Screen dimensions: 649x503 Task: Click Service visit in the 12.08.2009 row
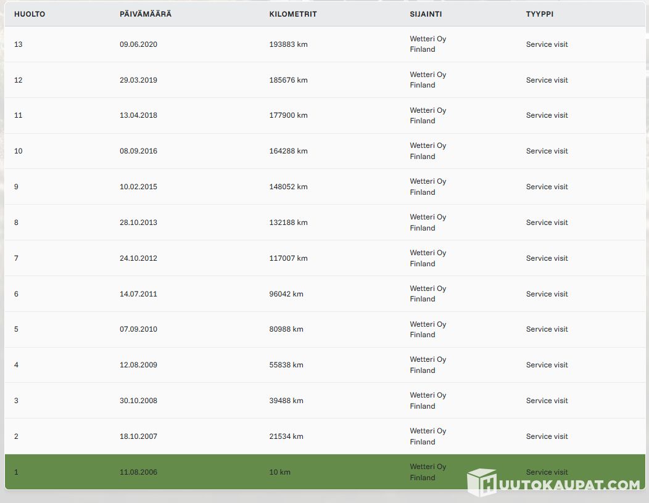click(x=547, y=365)
